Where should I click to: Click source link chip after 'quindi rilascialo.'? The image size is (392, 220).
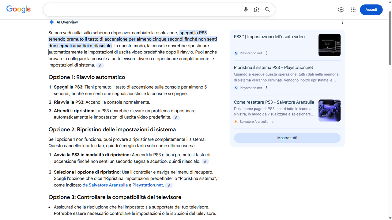[205, 162]
